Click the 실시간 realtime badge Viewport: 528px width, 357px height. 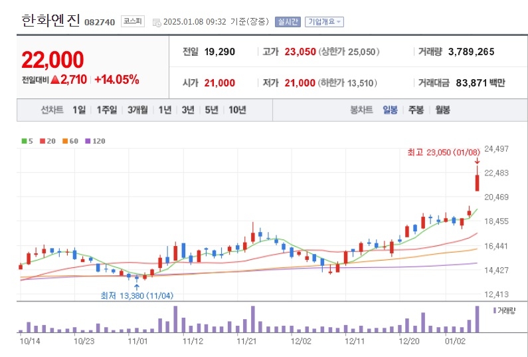tap(288, 22)
